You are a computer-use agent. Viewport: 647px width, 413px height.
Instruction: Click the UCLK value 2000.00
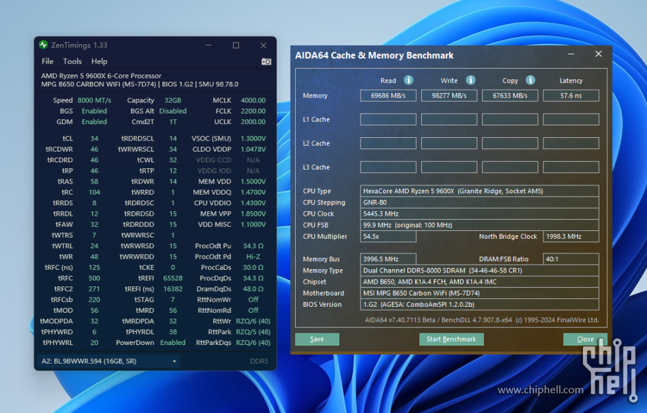click(253, 121)
